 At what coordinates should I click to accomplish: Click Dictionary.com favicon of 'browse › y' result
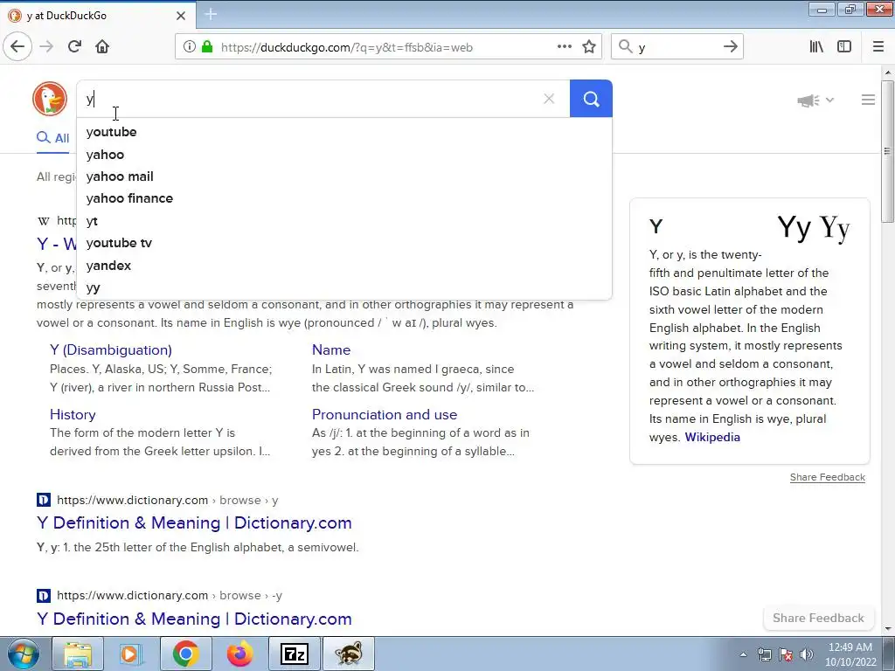click(44, 501)
